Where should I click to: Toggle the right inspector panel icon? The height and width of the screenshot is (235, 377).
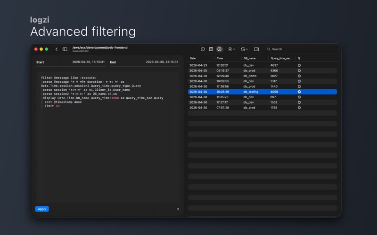[x=256, y=49]
